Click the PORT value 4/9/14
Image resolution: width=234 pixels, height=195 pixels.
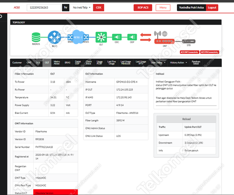(120, 105)
